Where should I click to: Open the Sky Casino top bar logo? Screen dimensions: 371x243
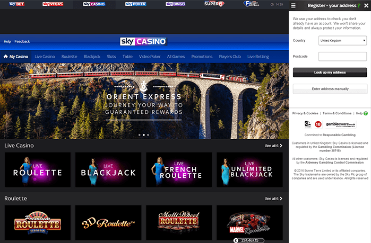pyautogui.click(x=94, y=4)
